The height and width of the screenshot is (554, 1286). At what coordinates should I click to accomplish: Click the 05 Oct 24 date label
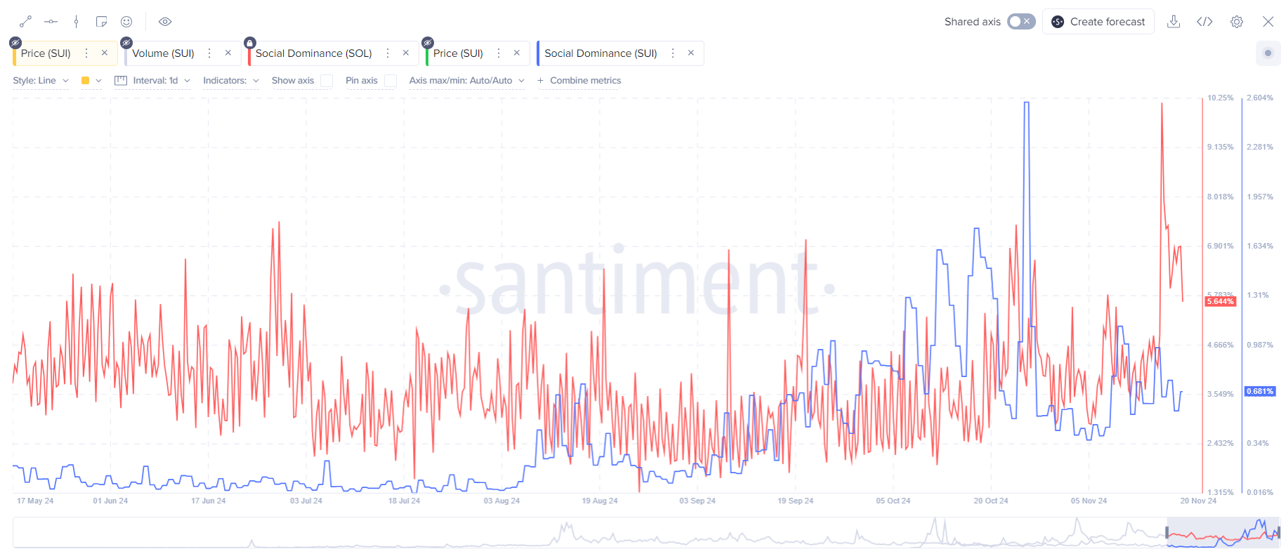(893, 501)
